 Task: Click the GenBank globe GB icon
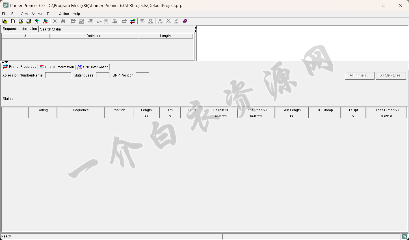coord(37,21)
